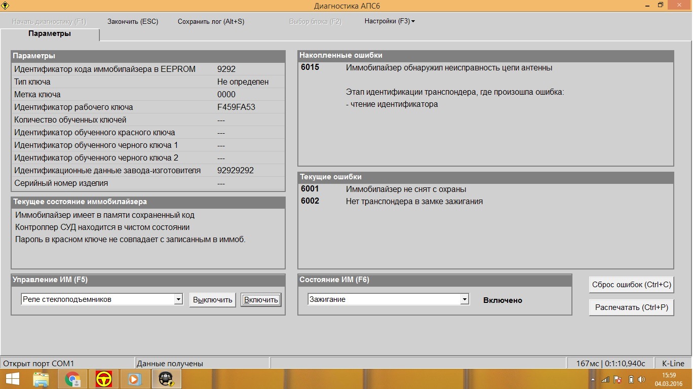The height and width of the screenshot is (389, 693).
Task: Click Идентификатор обученного красного ключа label
Action: tap(95, 132)
